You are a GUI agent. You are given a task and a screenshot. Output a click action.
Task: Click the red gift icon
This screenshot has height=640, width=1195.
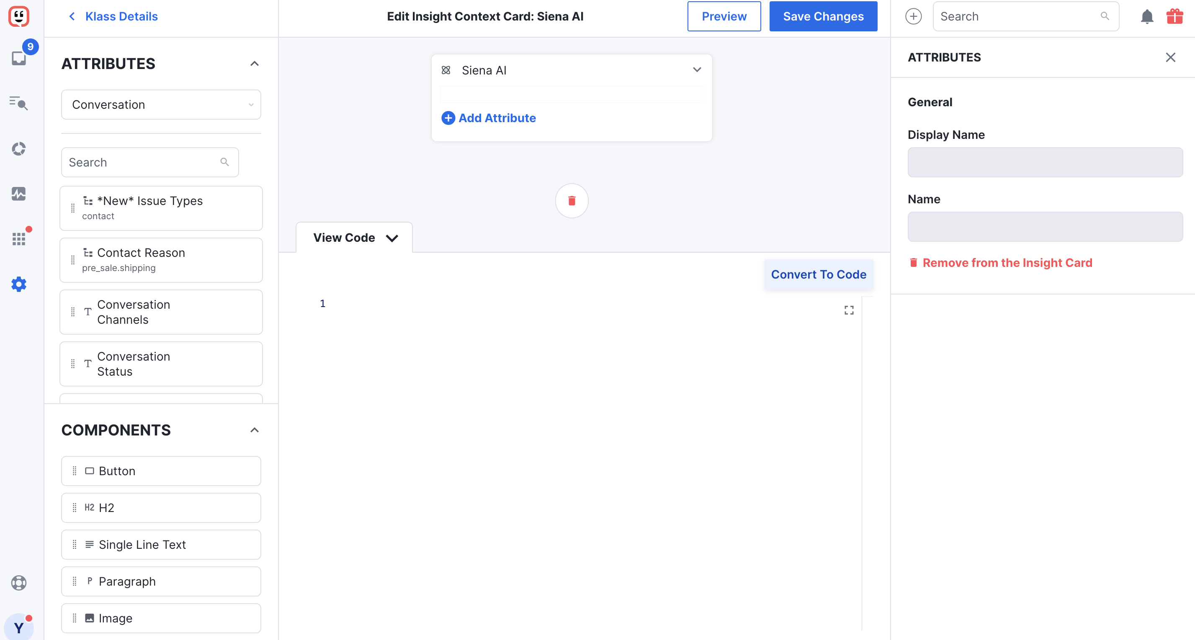click(1174, 16)
